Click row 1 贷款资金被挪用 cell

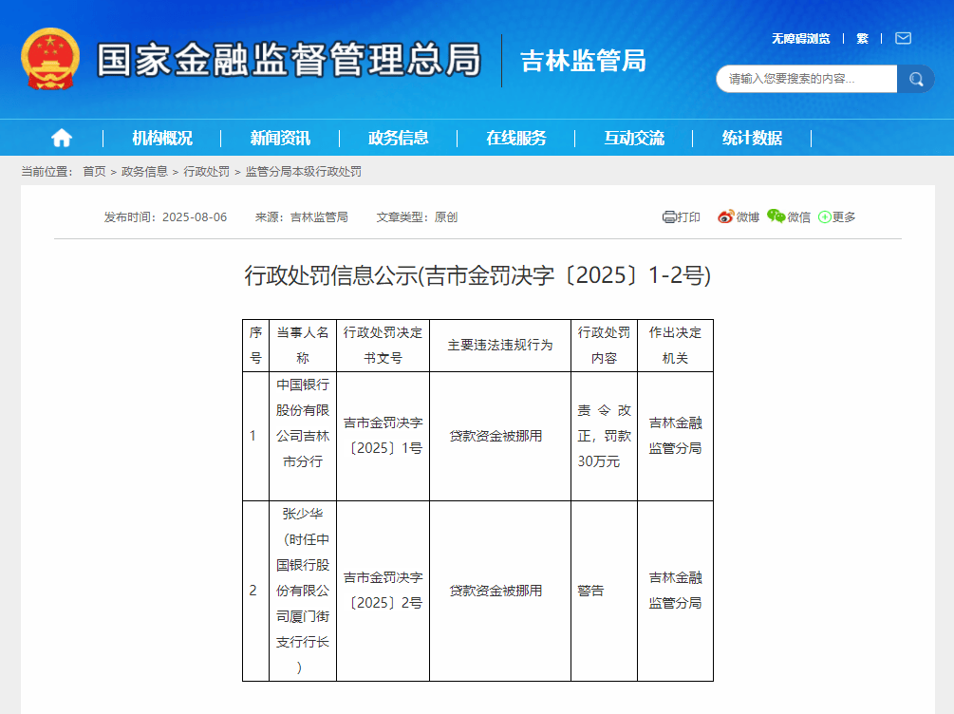coord(500,436)
